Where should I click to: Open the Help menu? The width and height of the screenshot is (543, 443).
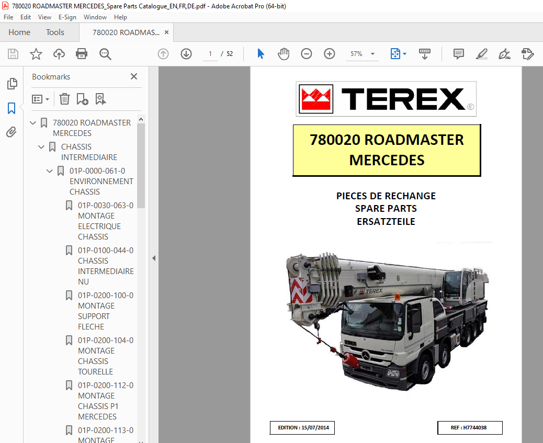pos(120,17)
